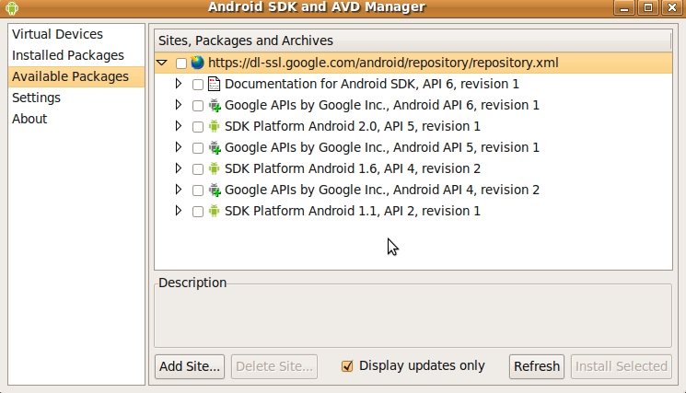
Task: Switch to the Virtual Devices section
Action: click(x=57, y=34)
